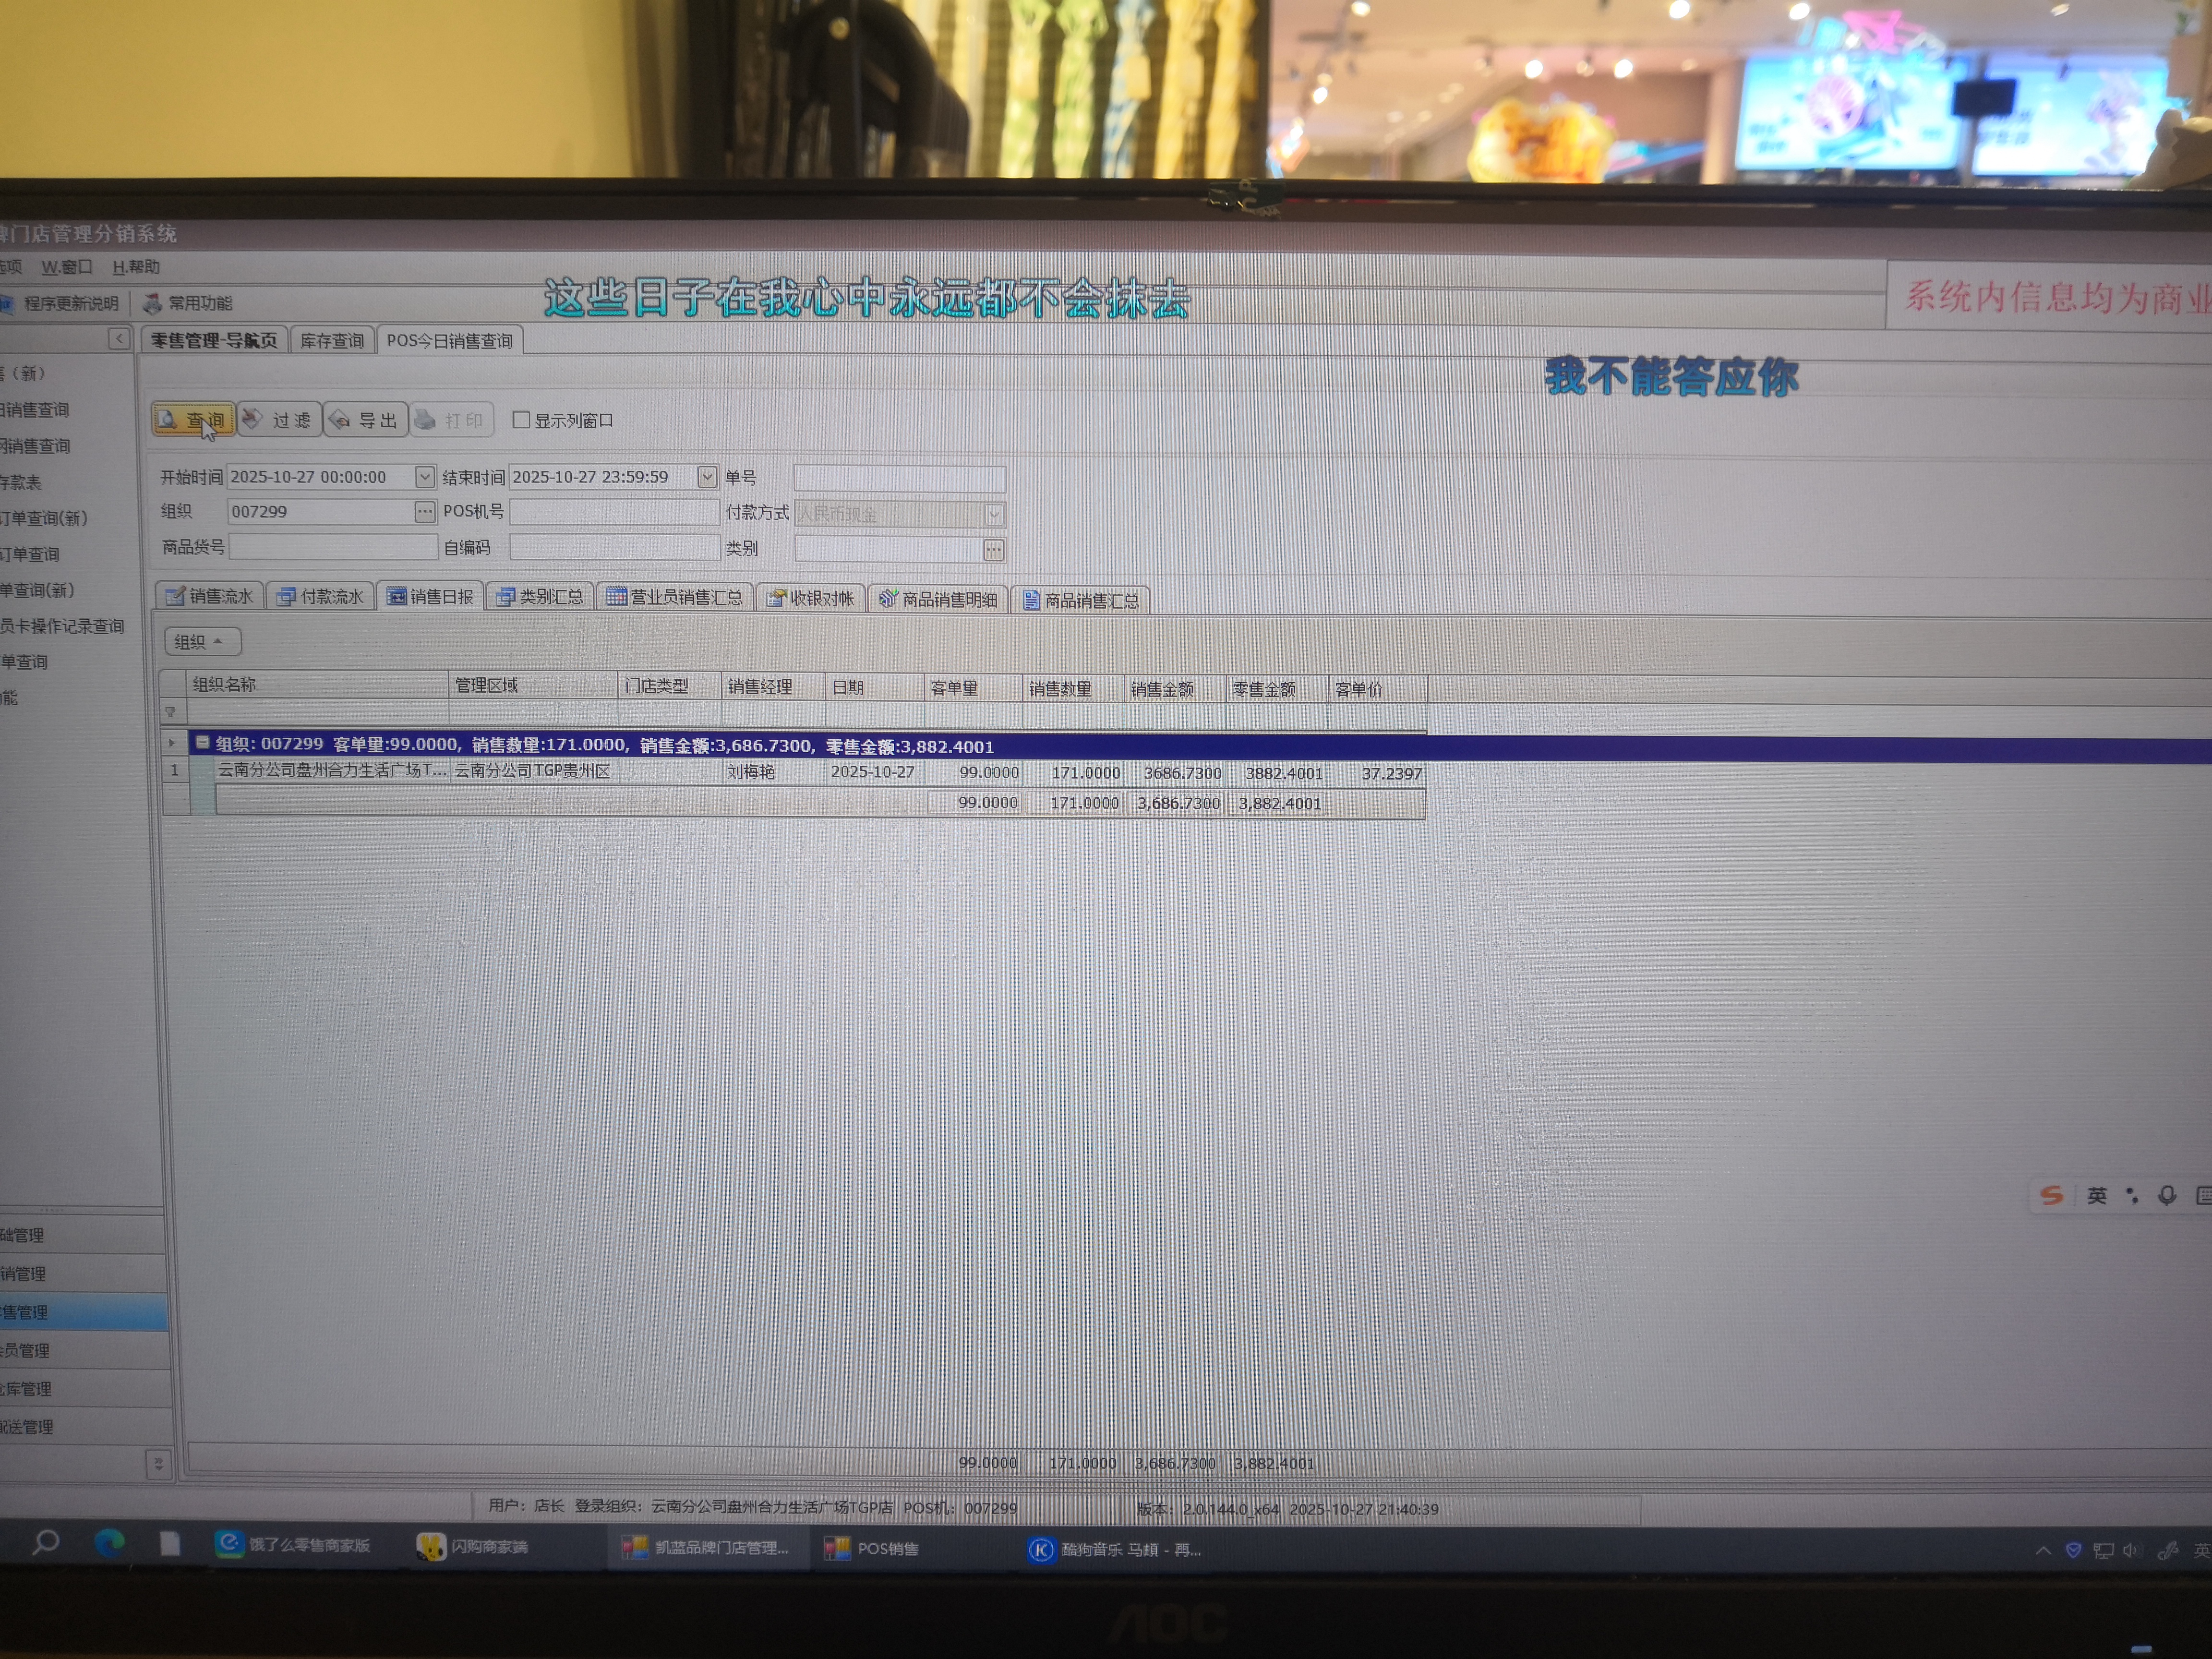This screenshot has height=1659, width=2212.
Task: Enable the 显示列窗口 checkbox
Action: [x=521, y=420]
